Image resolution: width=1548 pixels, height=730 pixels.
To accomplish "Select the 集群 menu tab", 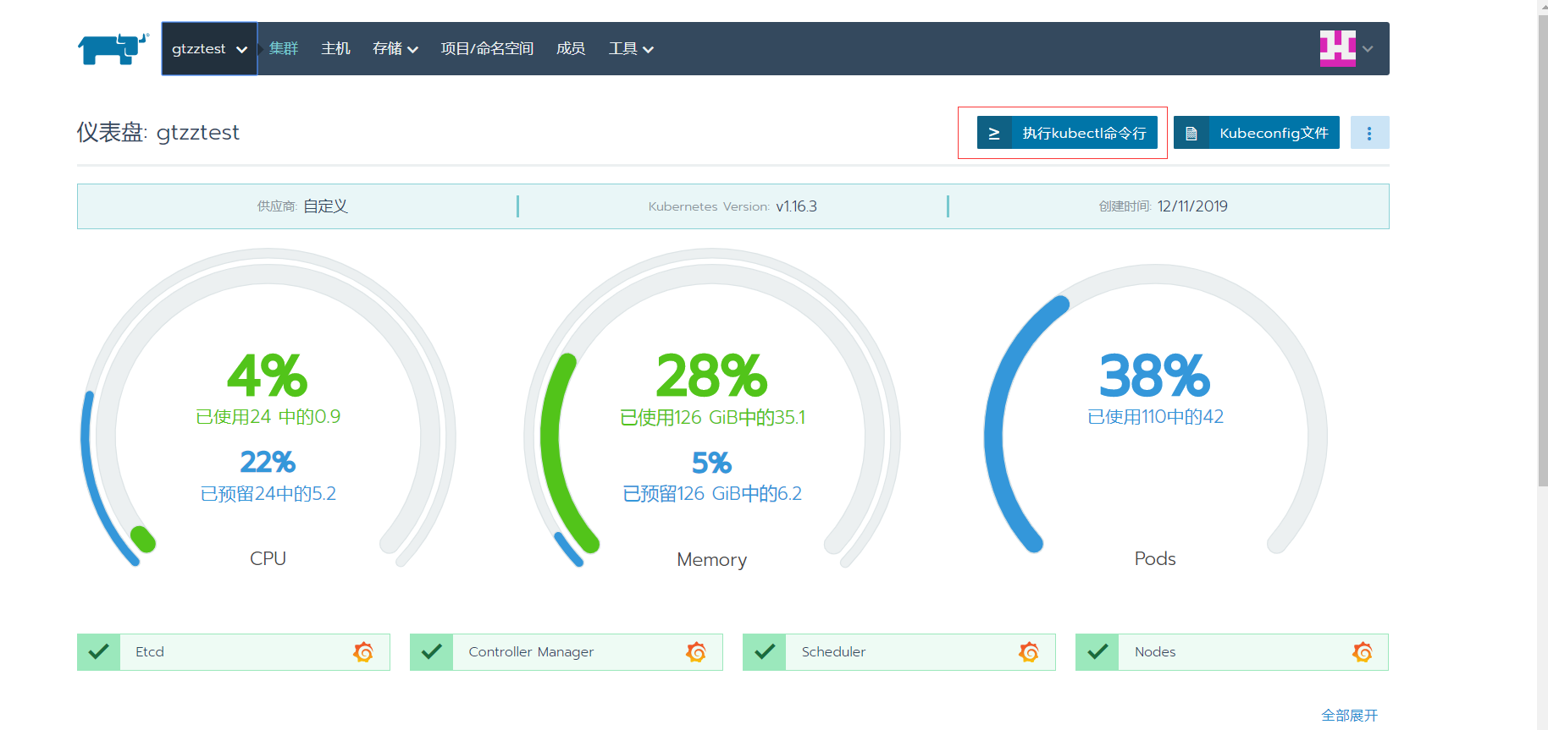I will tap(284, 49).
